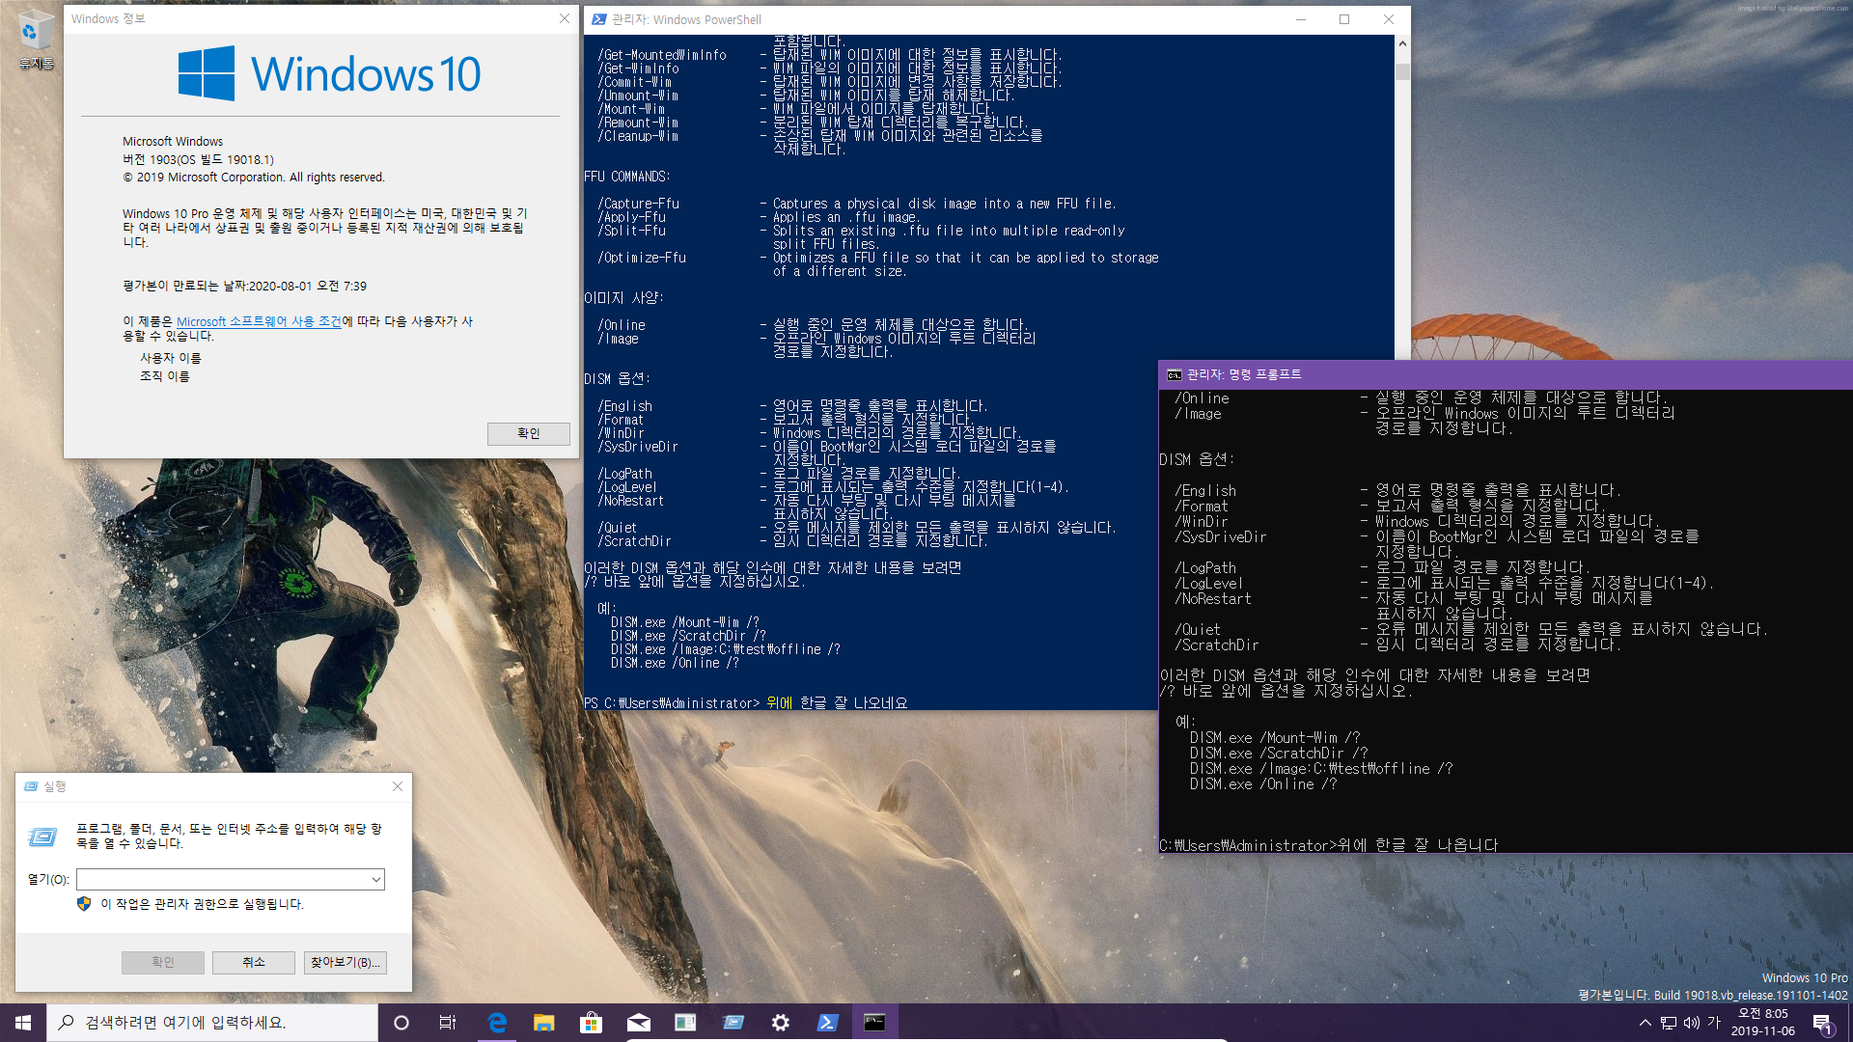Click '/Capture-Ffu' text in PowerShell

638,204
